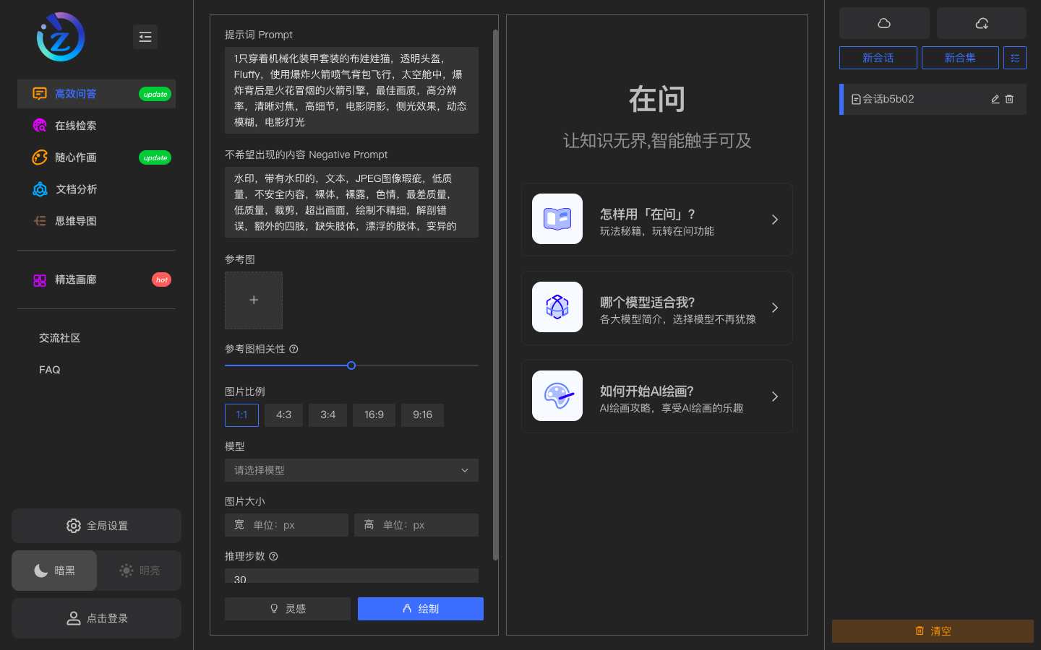Switch theme to 明亮 light mode
Image resolution: width=1041 pixels, height=650 pixels.
[137, 570]
